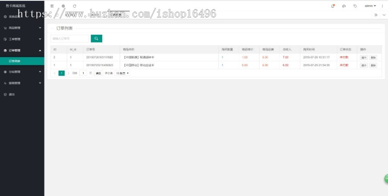Click the 【中国移动】 product name cell
The height and width of the screenshot is (196, 388).
[x=138, y=65]
